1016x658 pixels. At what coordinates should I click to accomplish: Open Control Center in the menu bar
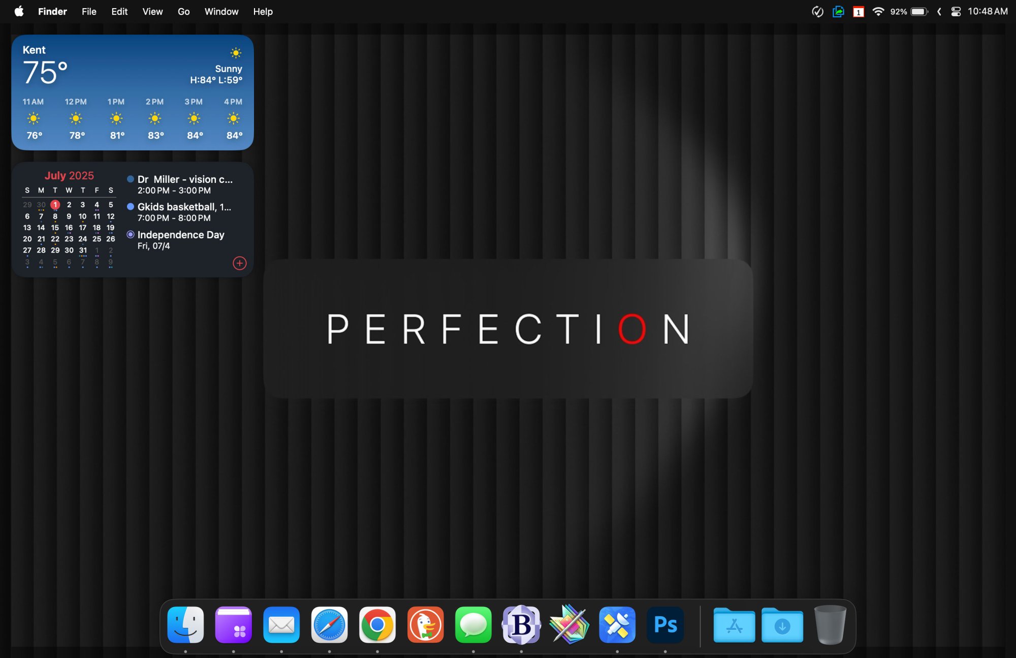point(956,12)
